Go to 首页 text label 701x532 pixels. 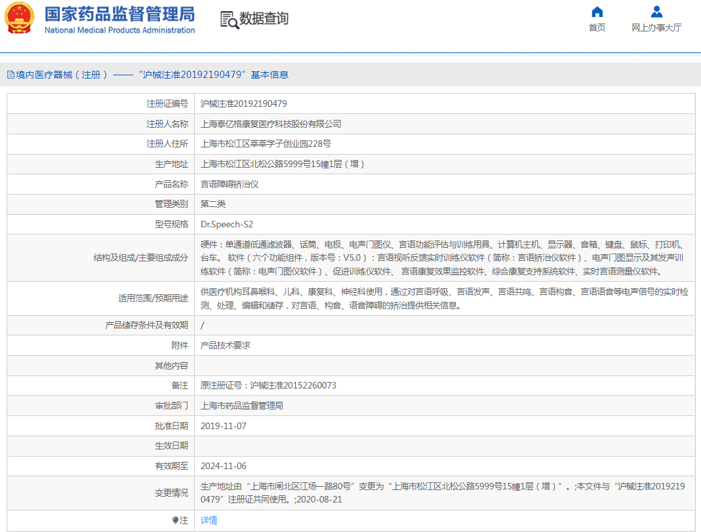click(597, 28)
